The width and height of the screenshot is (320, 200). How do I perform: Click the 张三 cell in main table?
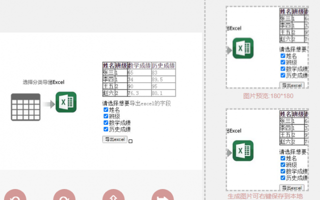coord(108,72)
